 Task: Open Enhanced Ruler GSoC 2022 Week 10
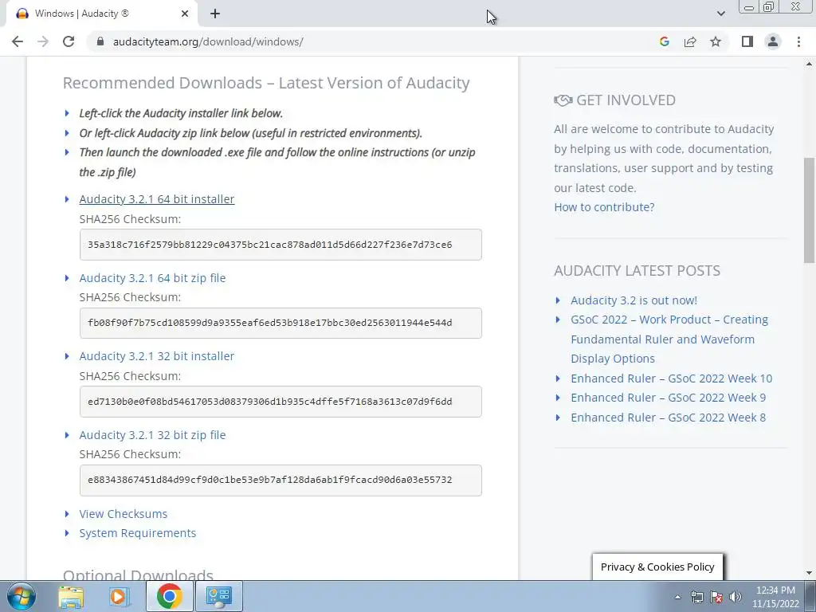(671, 379)
